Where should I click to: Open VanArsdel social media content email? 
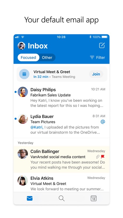click(61, 159)
